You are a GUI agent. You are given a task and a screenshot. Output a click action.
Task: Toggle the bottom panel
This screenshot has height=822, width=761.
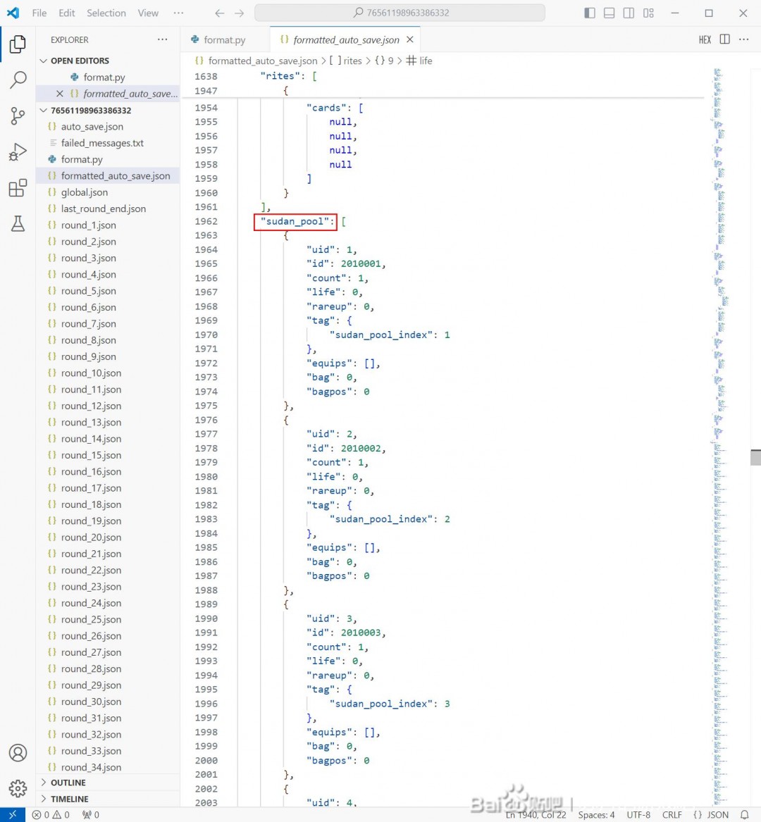click(610, 13)
